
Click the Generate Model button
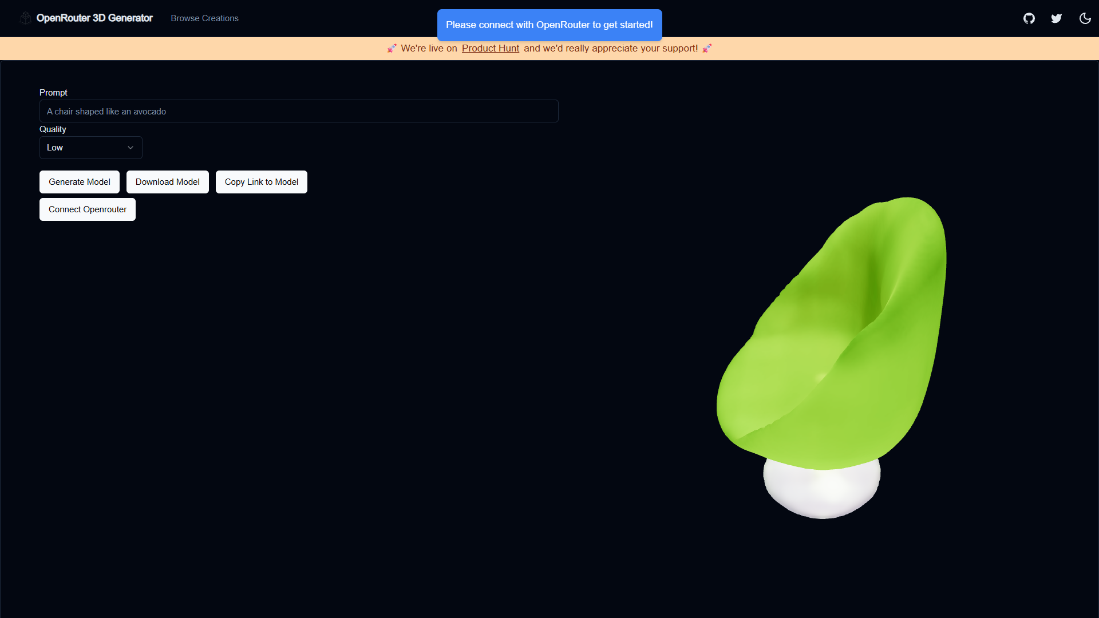(80, 182)
